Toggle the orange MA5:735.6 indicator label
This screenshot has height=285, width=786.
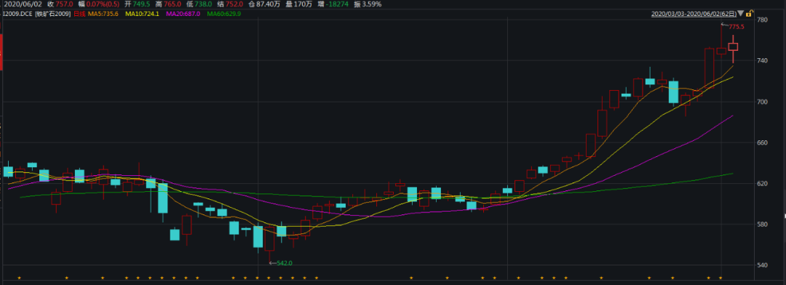click(x=103, y=14)
